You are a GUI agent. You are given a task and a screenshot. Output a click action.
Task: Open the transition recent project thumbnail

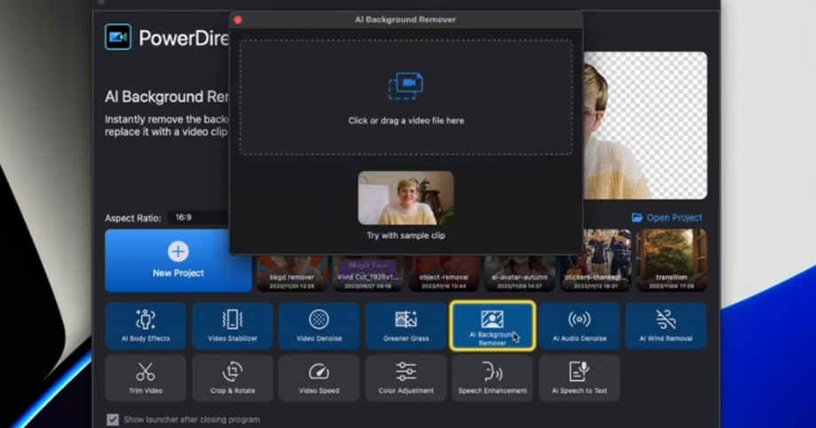pyautogui.click(x=671, y=260)
